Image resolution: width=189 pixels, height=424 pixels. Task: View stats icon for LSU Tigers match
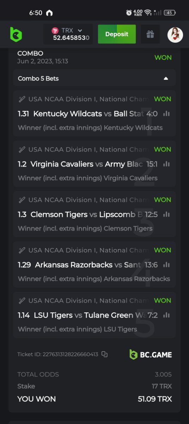pos(166,315)
